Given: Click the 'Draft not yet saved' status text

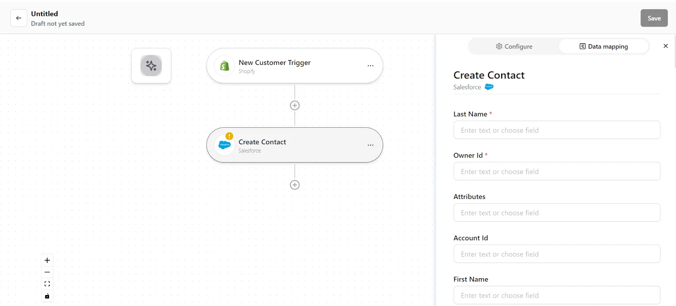Looking at the screenshot, I should pos(58,24).
